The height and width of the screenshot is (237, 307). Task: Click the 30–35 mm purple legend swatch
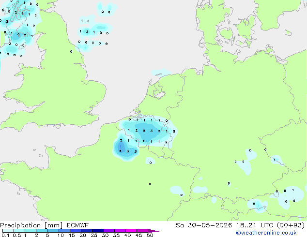(x=109, y=231)
